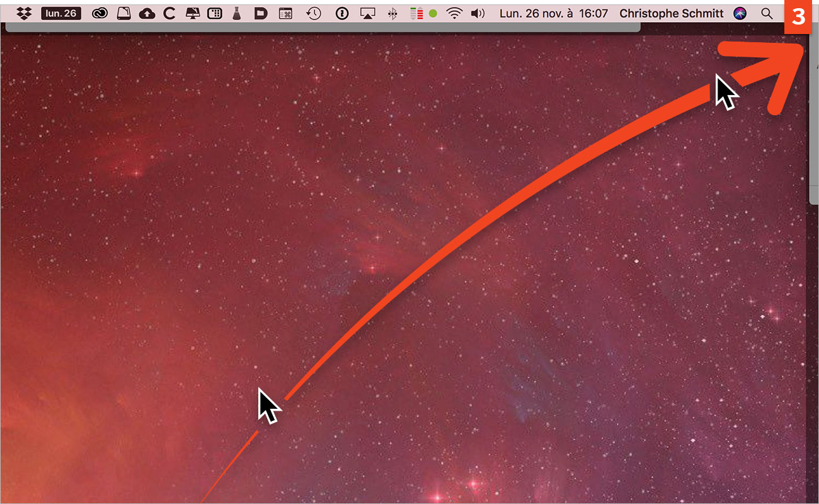The image size is (819, 504).
Task: Open the cloud upload menu bar icon
Action: (147, 13)
